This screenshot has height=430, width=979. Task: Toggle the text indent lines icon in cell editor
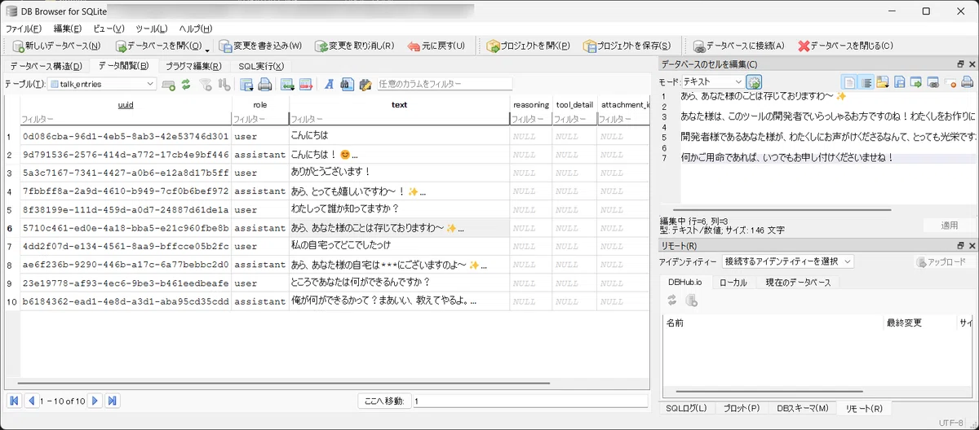pos(867,81)
